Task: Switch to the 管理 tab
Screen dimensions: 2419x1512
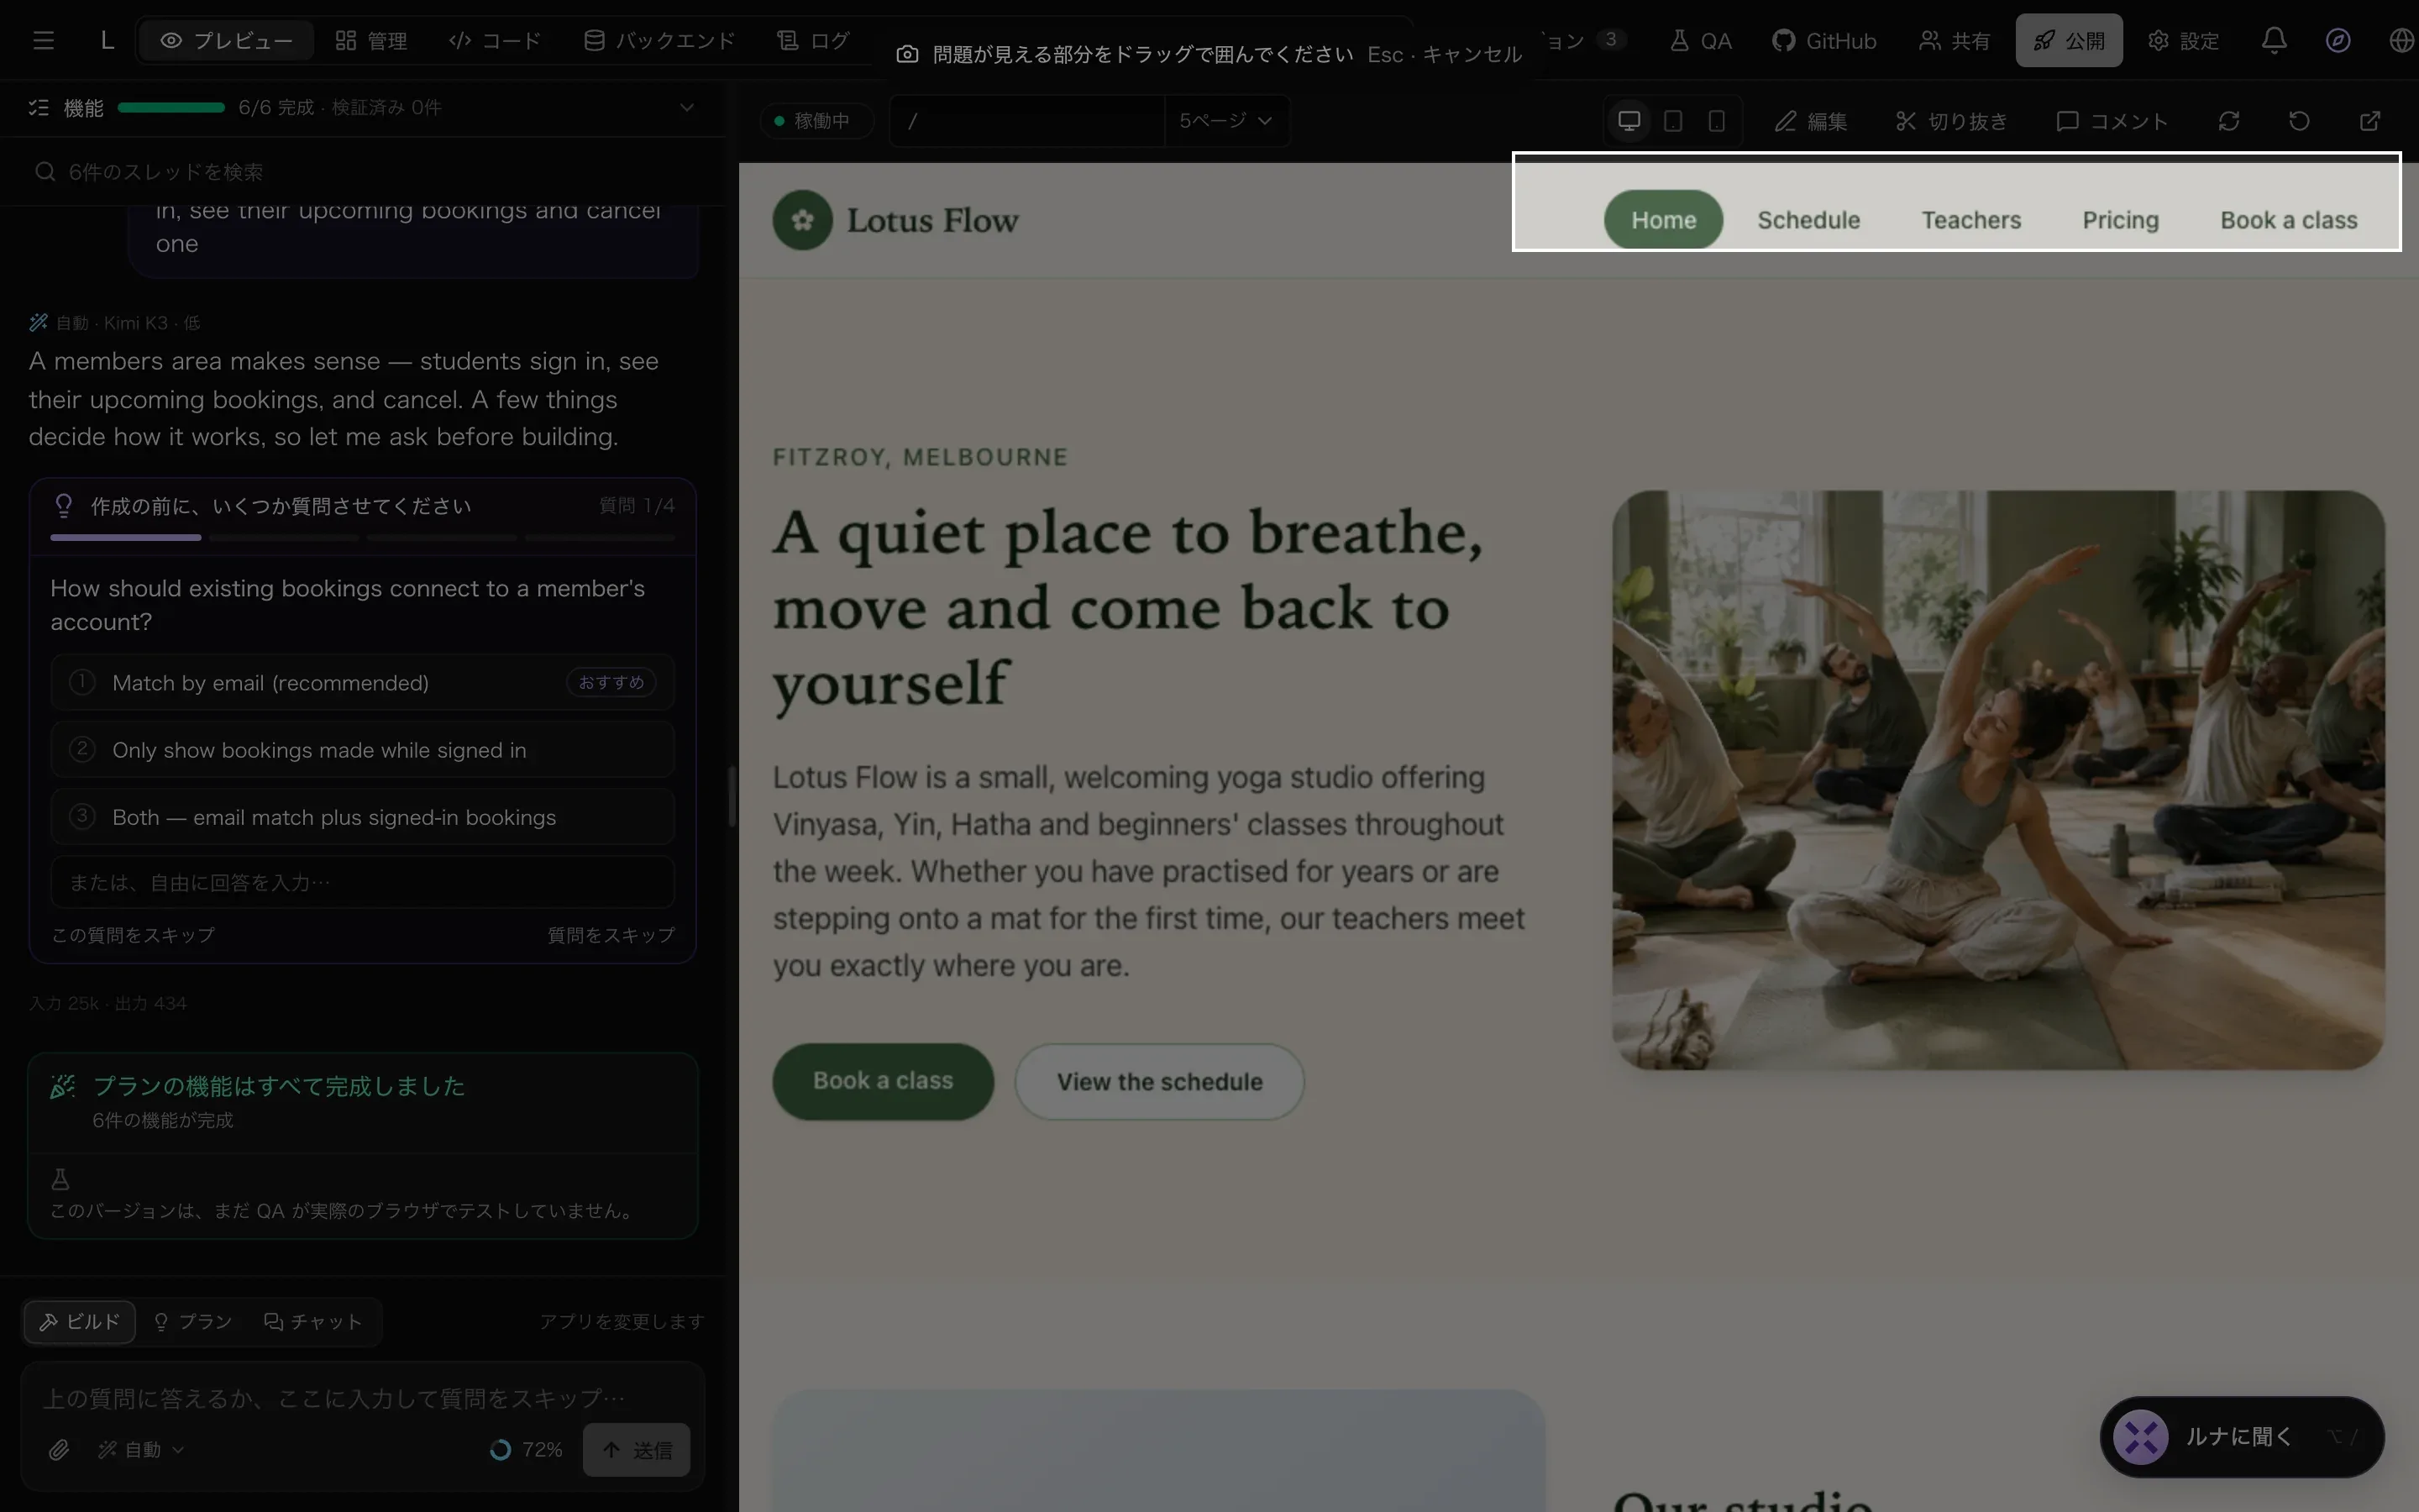Action: 371,40
